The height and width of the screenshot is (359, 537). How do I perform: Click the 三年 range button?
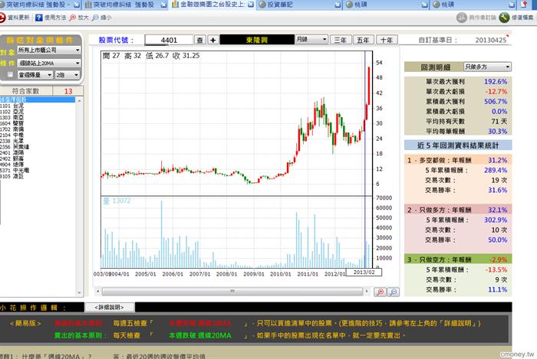coord(341,40)
